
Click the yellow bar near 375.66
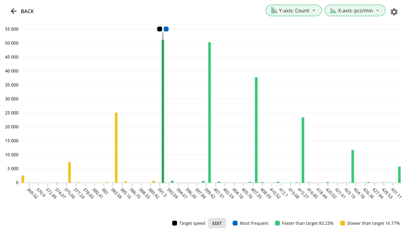(x=69, y=172)
